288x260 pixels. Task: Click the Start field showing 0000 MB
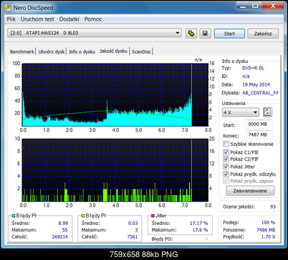[x=259, y=124]
